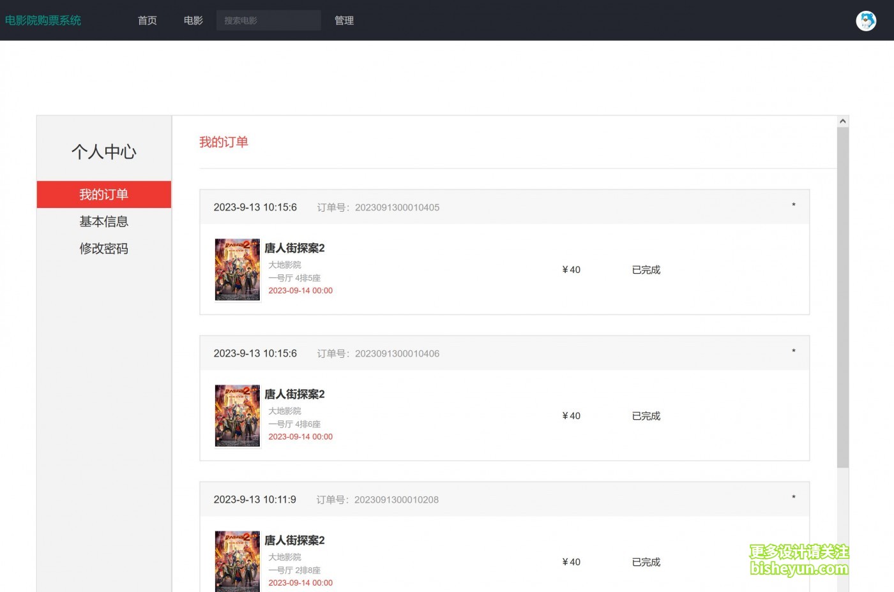
Task: Open movie poster for seat 4排5座 order
Action: (x=238, y=270)
